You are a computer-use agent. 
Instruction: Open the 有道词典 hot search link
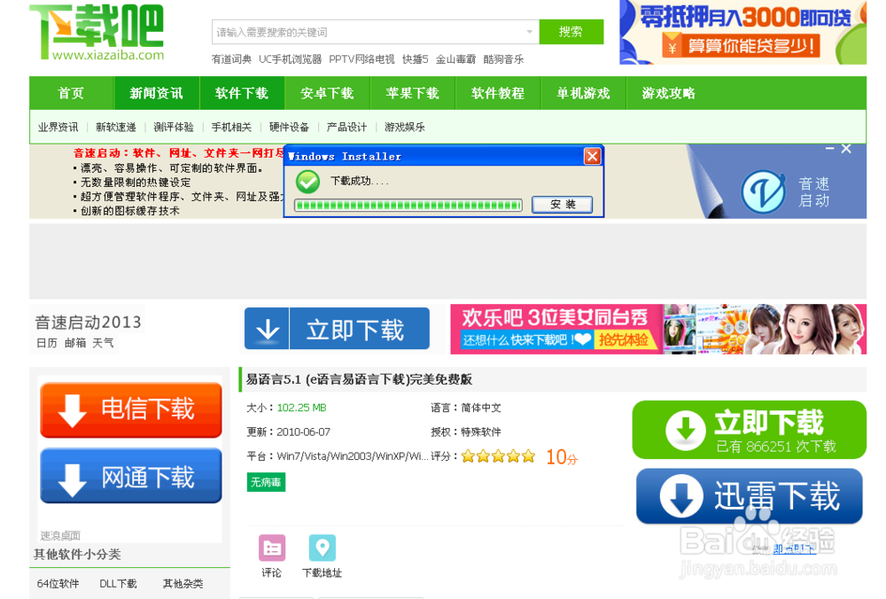(231, 59)
